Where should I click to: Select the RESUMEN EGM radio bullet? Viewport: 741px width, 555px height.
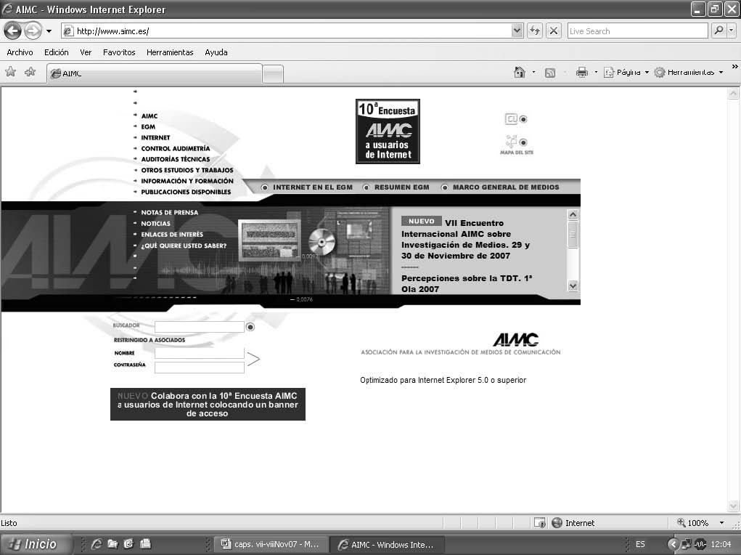(367, 187)
